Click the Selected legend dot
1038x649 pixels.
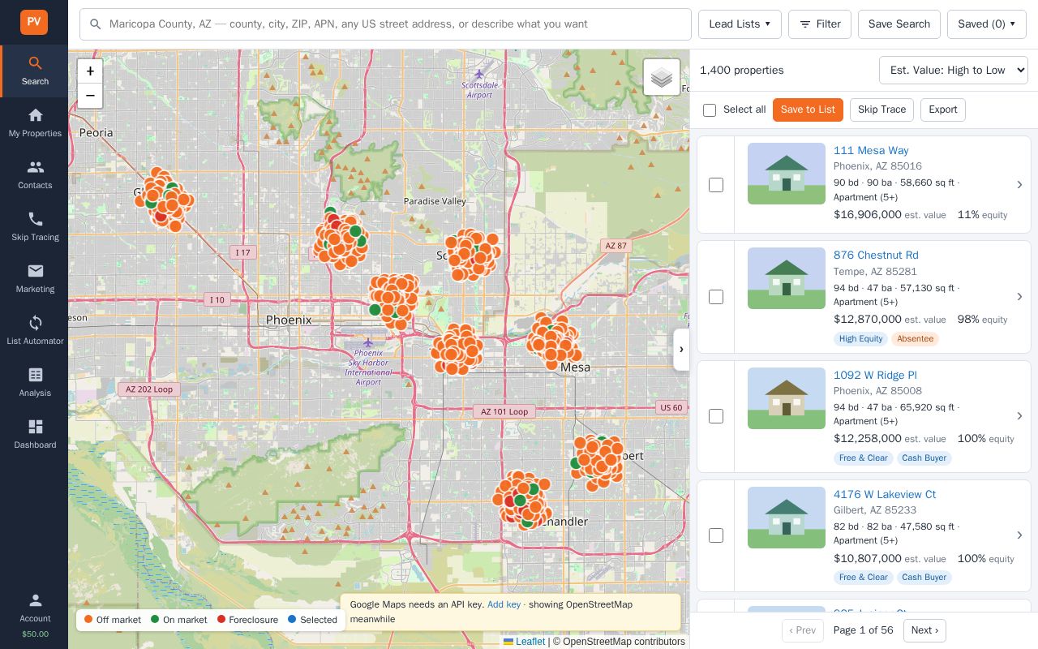(x=292, y=619)
